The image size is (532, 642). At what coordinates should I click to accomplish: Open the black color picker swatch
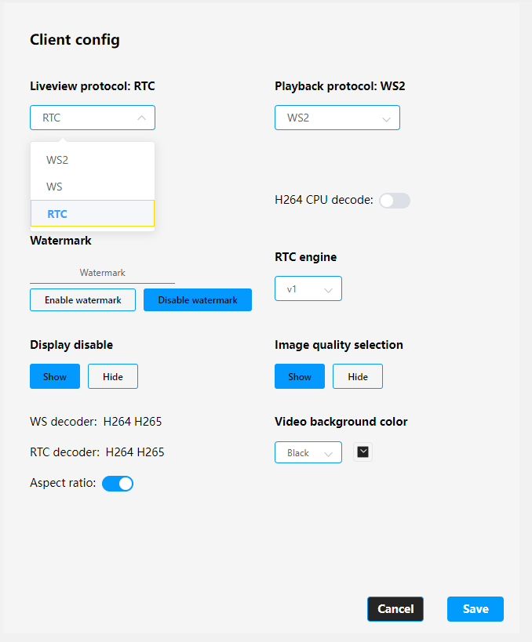tap(363, 452)
